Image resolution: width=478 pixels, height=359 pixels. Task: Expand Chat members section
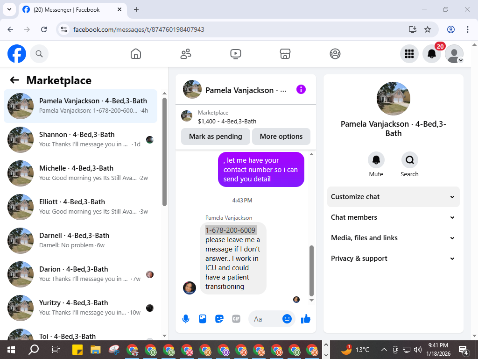(393, 217)
